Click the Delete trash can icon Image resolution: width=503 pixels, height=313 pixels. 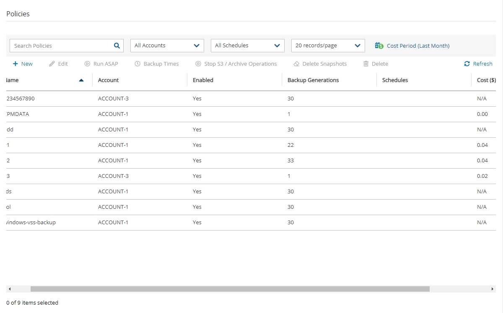click(x=366, y=64)
